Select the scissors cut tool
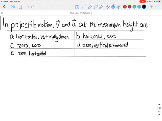Viewport: 162px width, 121px height. tap(118, 7)
